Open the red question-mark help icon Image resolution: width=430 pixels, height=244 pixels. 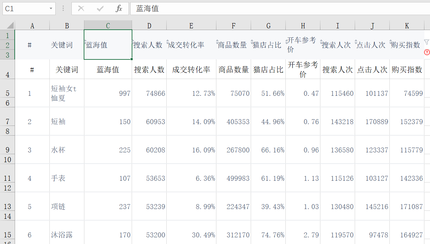point(426,52)
